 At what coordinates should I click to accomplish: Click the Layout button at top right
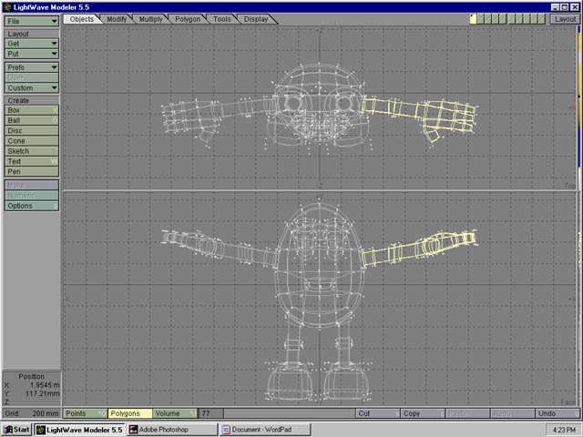[x=565, y=19]
